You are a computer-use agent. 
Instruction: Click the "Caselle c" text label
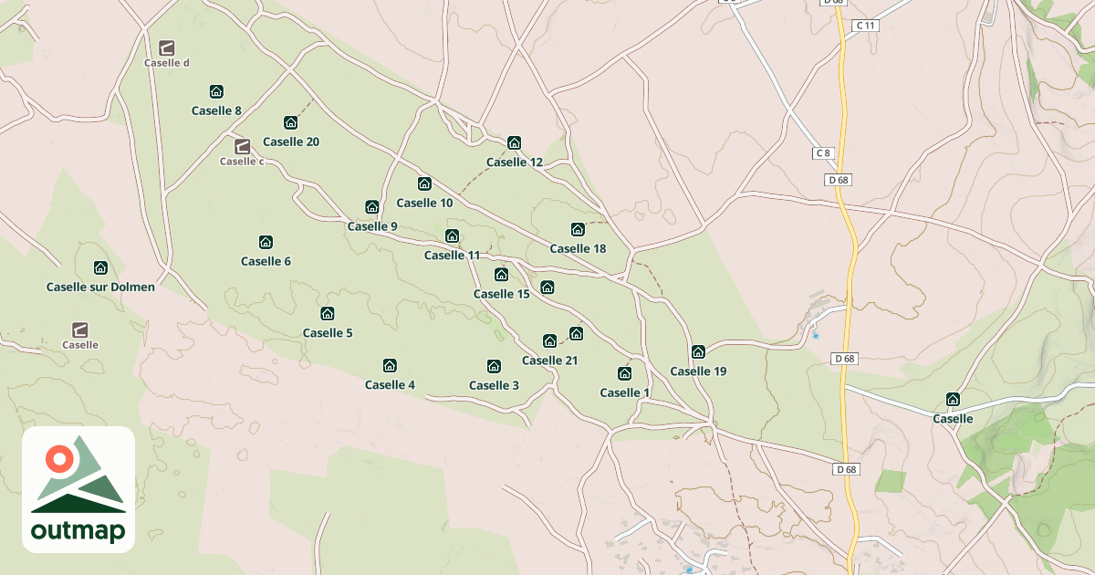(x=242, y=162)
